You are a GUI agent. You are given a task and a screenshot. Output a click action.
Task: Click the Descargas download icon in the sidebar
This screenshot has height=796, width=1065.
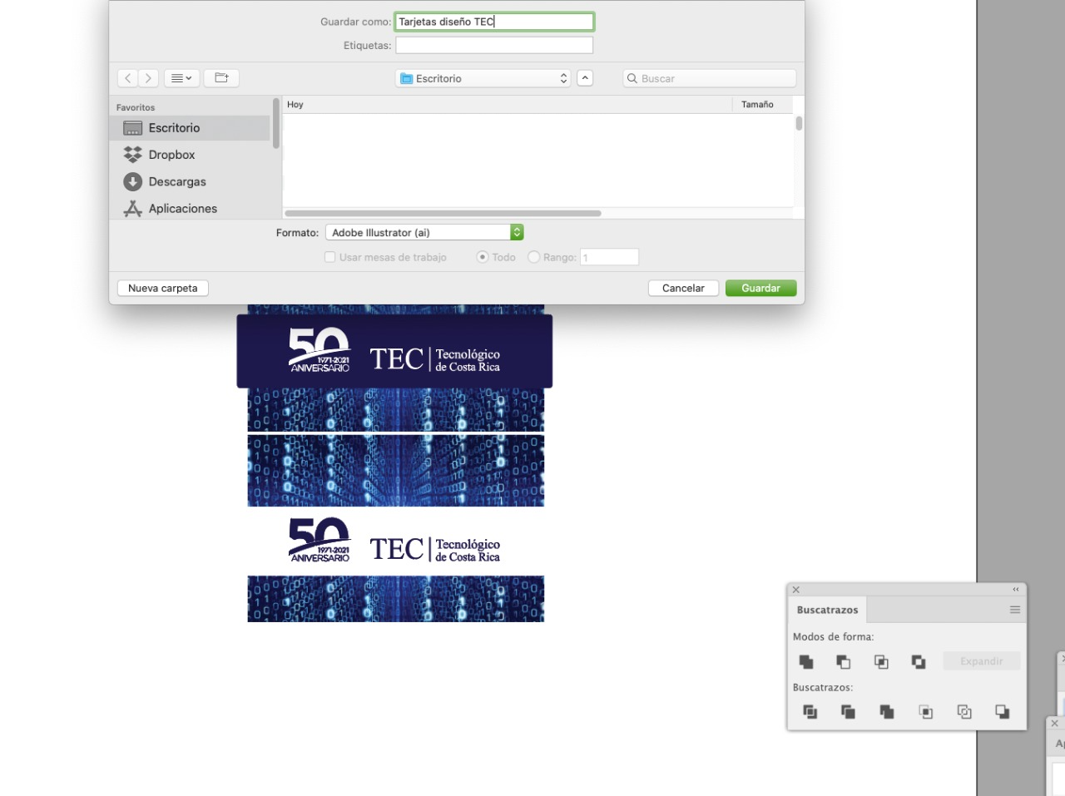click(132, 181)
